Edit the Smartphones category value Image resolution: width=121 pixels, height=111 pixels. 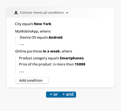[x=72, y=58]
